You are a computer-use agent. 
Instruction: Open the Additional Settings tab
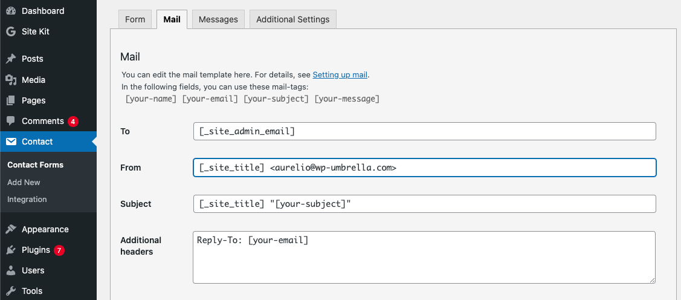292,19
